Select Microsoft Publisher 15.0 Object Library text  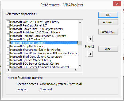click(35, 32)
